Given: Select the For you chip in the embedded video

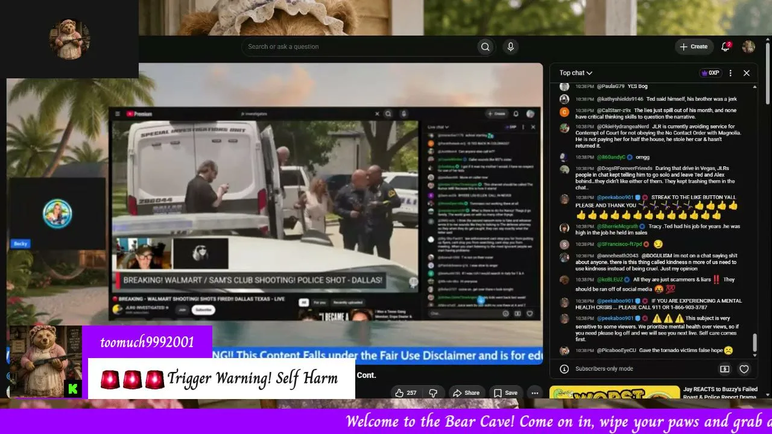Looking at the screenshot, I should [x=320, y=302].
